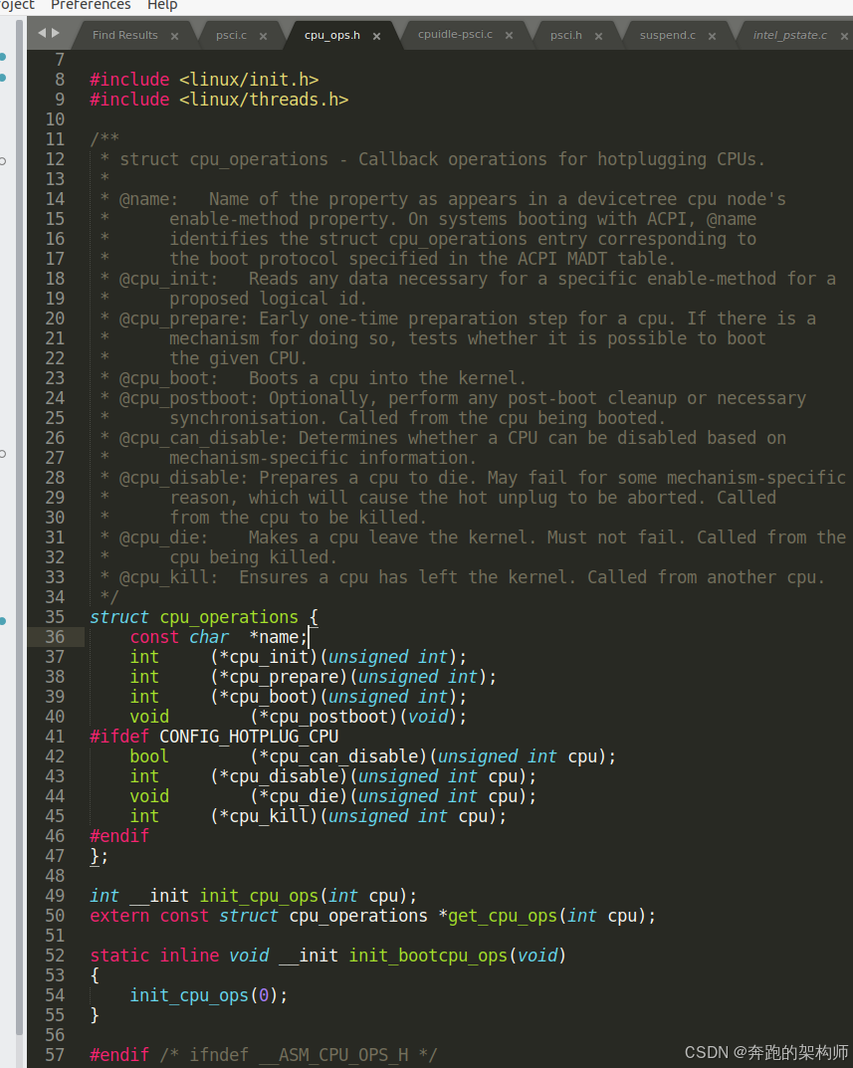Click '(*cpu_kill)' member text
Image resolution: width=853 pixels, height=1068 pixels.
265,816
